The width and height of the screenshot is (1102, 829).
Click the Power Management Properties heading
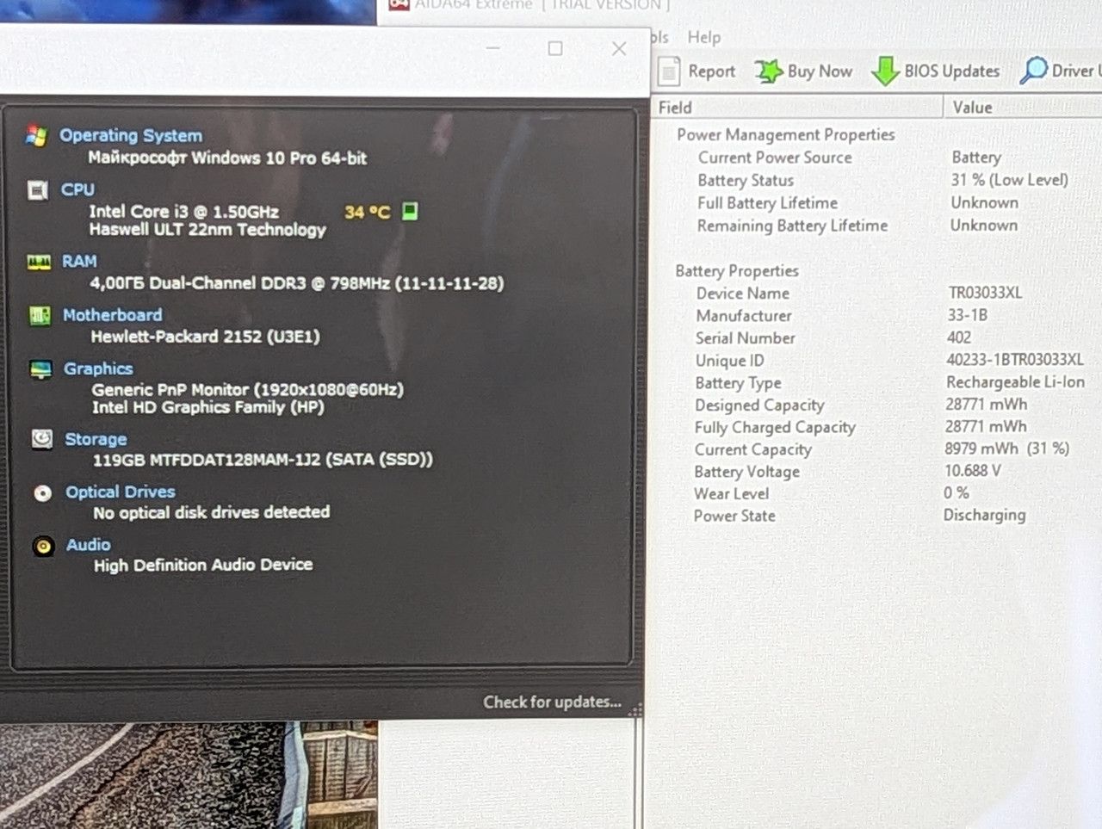(785, 134)
